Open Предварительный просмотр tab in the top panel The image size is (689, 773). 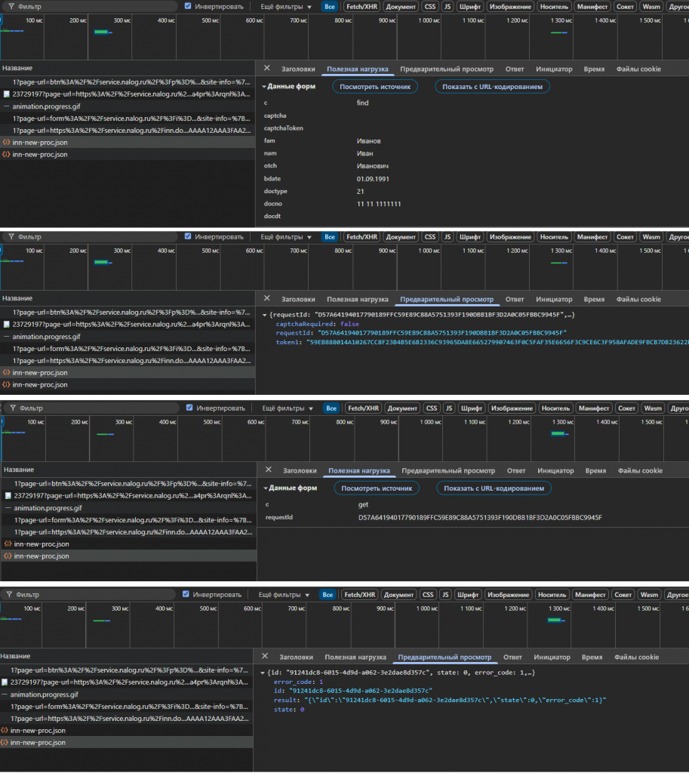tap(447, 69)
